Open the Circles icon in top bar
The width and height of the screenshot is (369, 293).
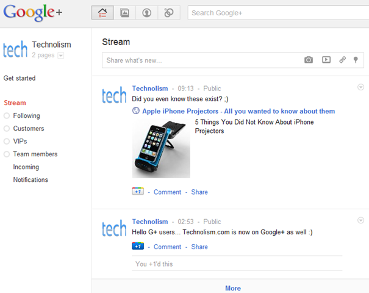coord(169,12)
